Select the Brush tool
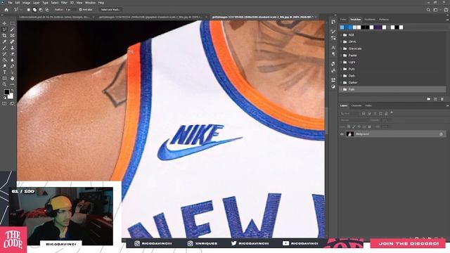Viewport: 450px width, 253px height. click(x=4, y=48)
